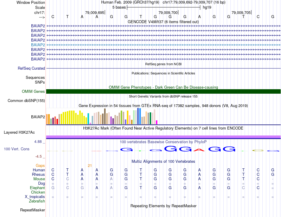This screenshot has width=281, height=217.
Task: Click the Window Position track label
Action: coord(31,2)
